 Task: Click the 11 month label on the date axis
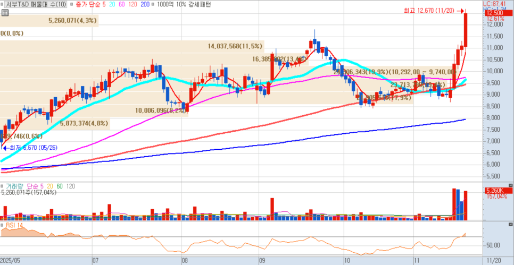point(417,261)
